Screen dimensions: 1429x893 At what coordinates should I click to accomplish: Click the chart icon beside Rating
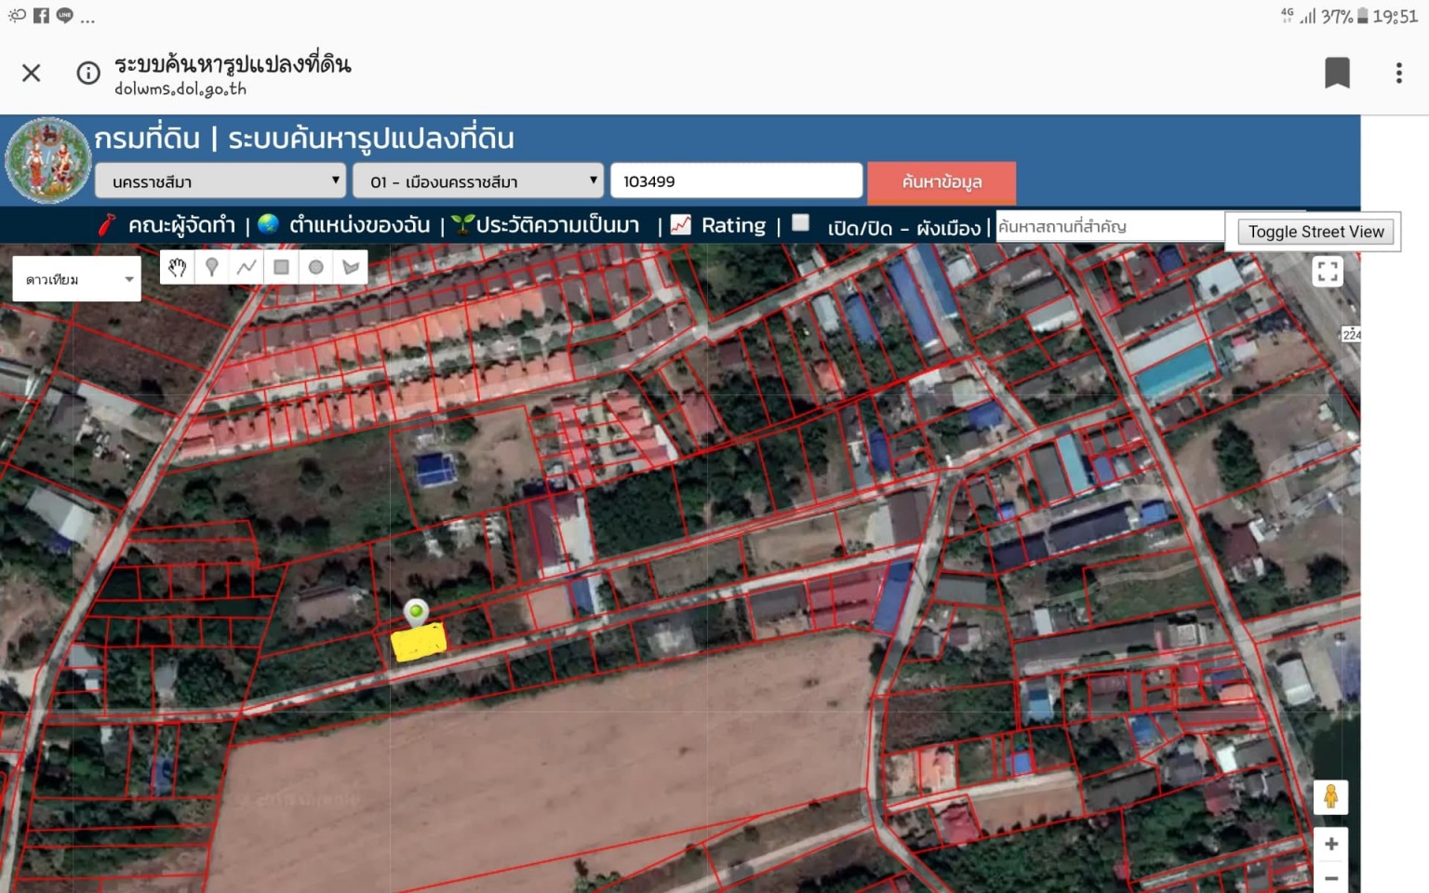[681, 225]
